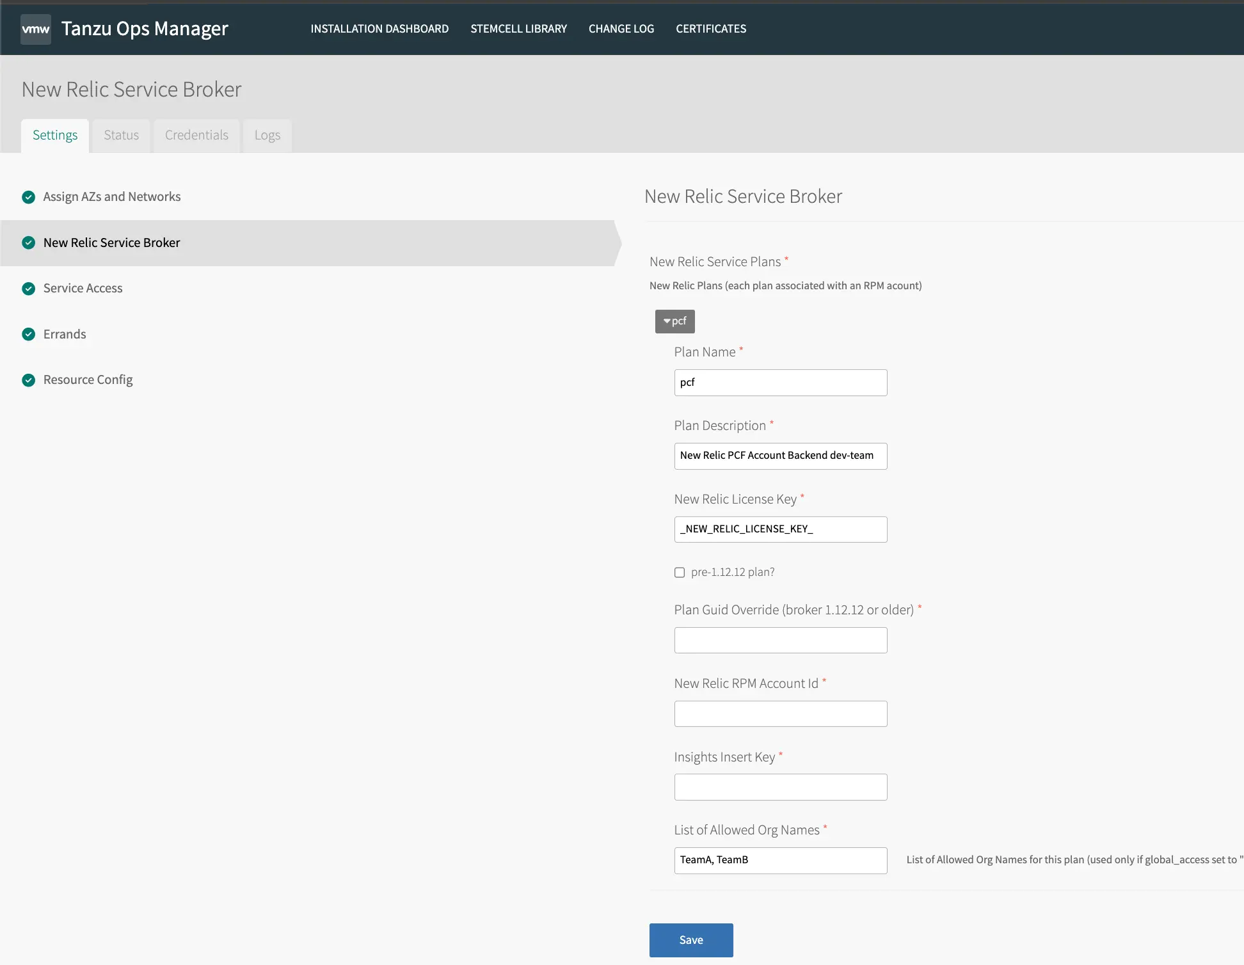Click the Resource Config checkmark icon

(28, 379)
